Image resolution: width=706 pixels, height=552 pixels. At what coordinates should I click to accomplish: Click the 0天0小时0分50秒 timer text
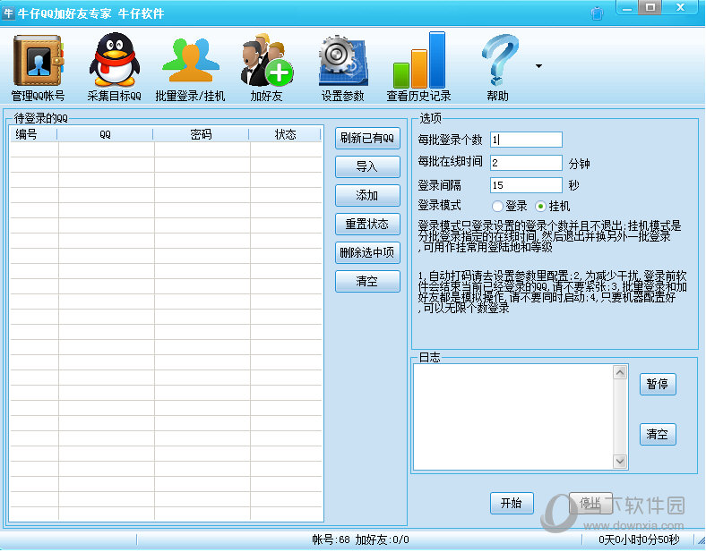tap(639, 539)
